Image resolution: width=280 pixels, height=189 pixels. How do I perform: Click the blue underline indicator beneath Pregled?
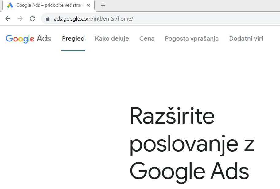73,50
